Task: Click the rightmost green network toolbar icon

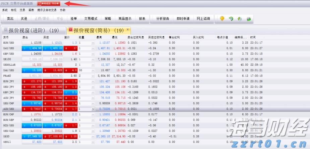Action: tap(249, 19)
